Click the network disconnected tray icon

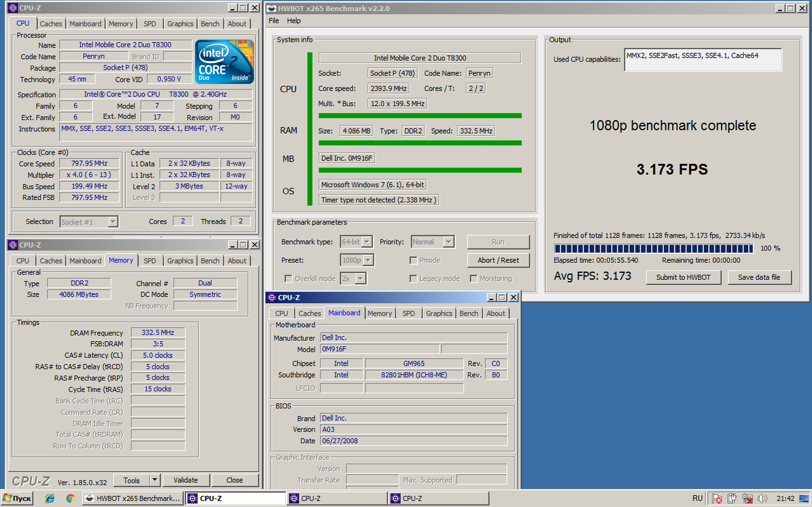[x=747, y=499]
